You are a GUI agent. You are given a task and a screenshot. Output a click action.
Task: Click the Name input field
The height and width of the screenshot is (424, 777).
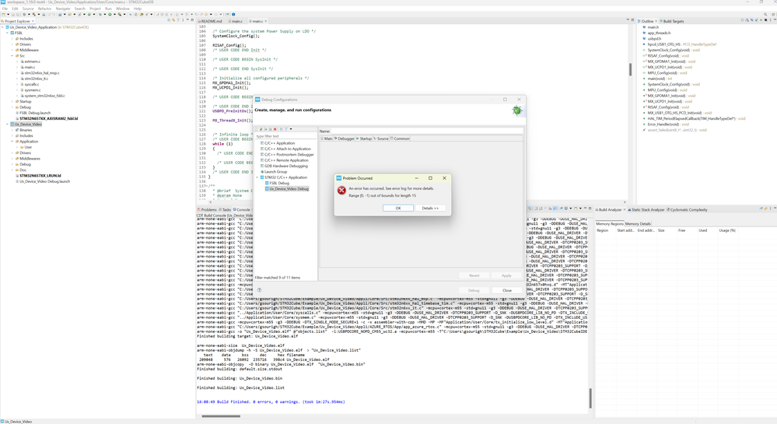(426, 131)
